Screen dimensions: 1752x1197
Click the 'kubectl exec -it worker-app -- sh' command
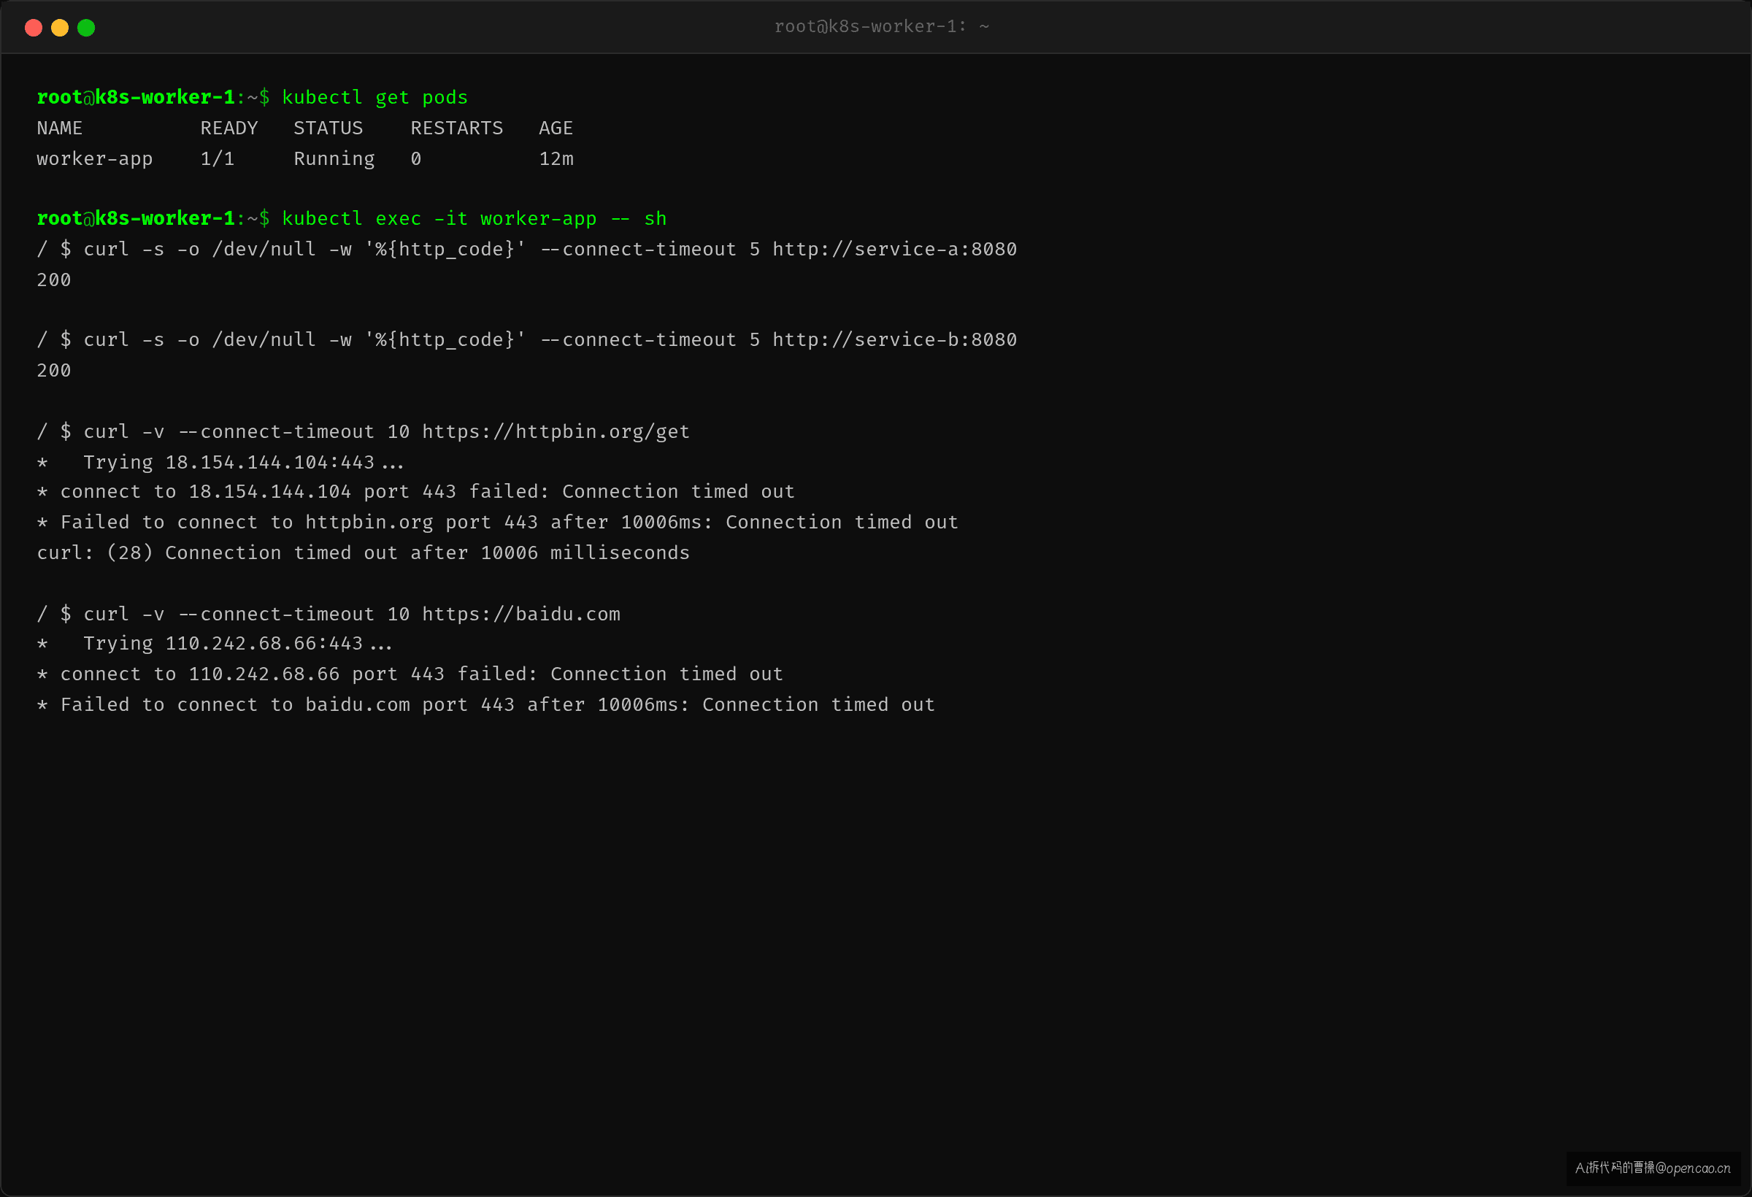point(474,218)
